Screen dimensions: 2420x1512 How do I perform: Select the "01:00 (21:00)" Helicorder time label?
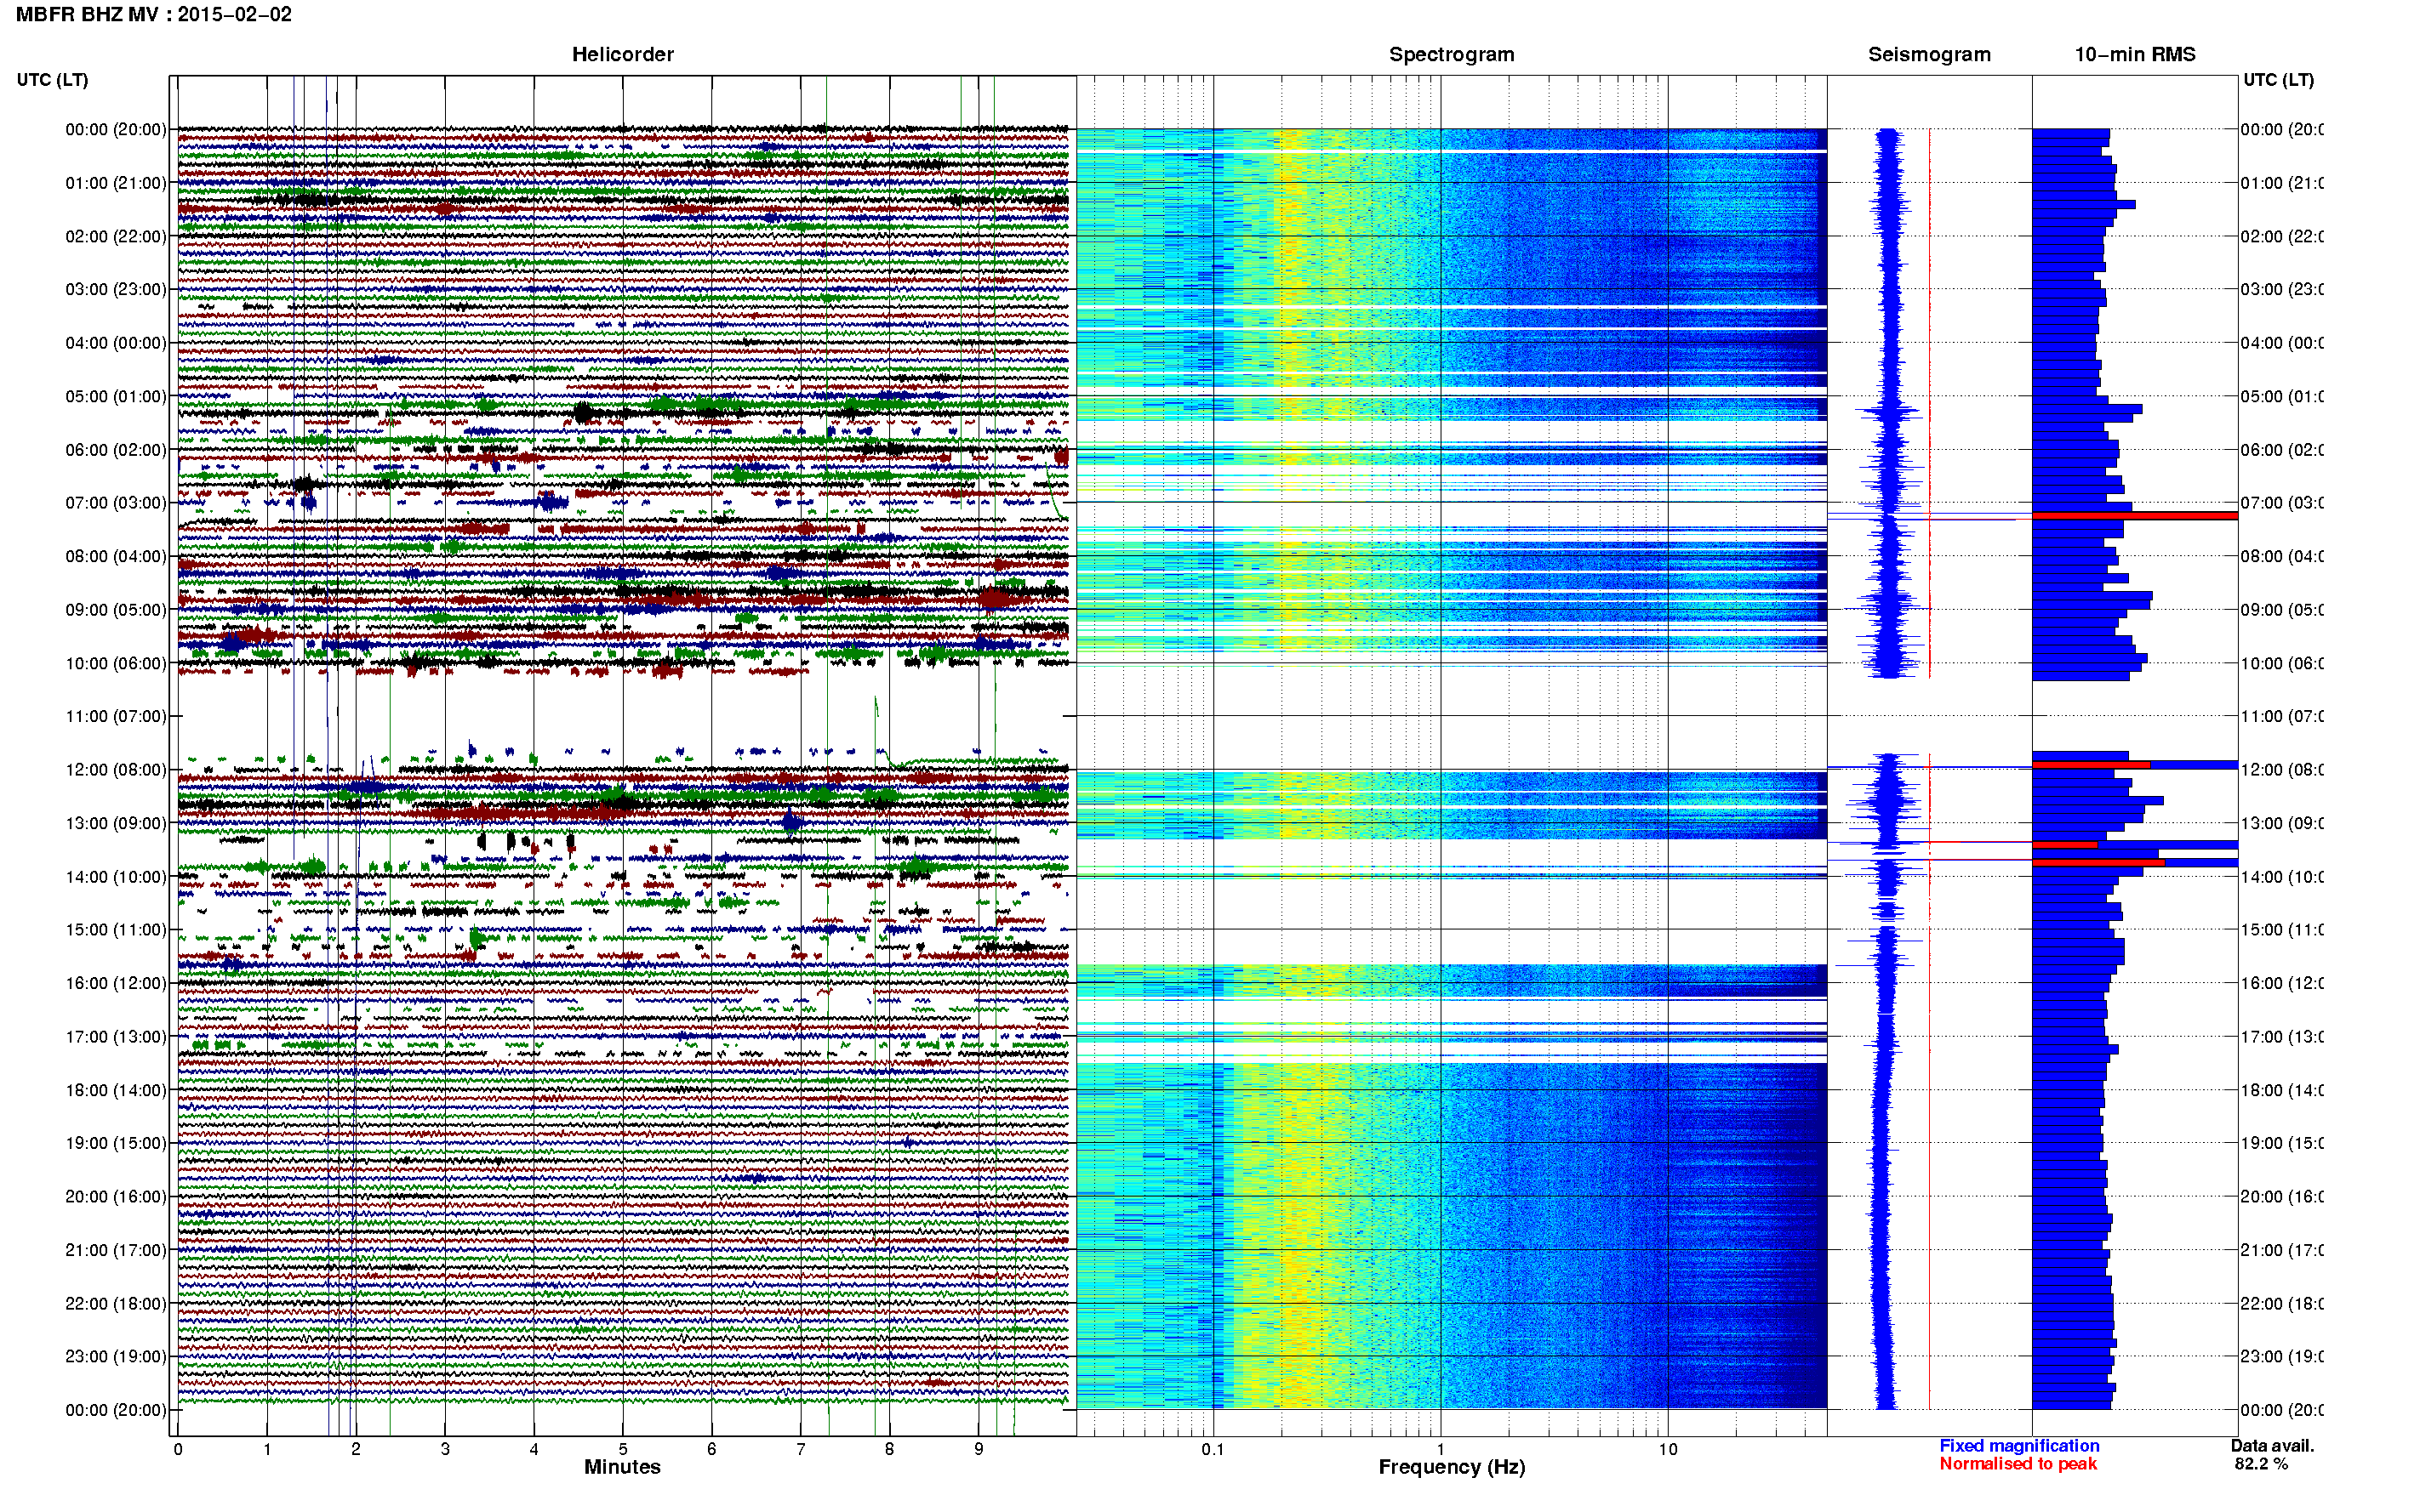point(116,183)
